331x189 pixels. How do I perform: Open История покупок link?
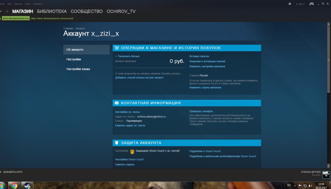199,56
